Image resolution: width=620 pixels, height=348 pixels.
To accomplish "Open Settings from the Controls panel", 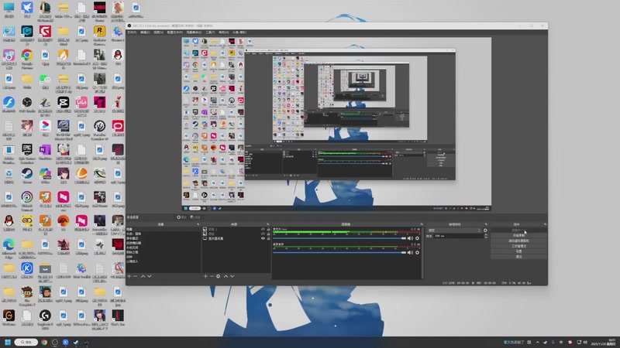I will [518, 251].
